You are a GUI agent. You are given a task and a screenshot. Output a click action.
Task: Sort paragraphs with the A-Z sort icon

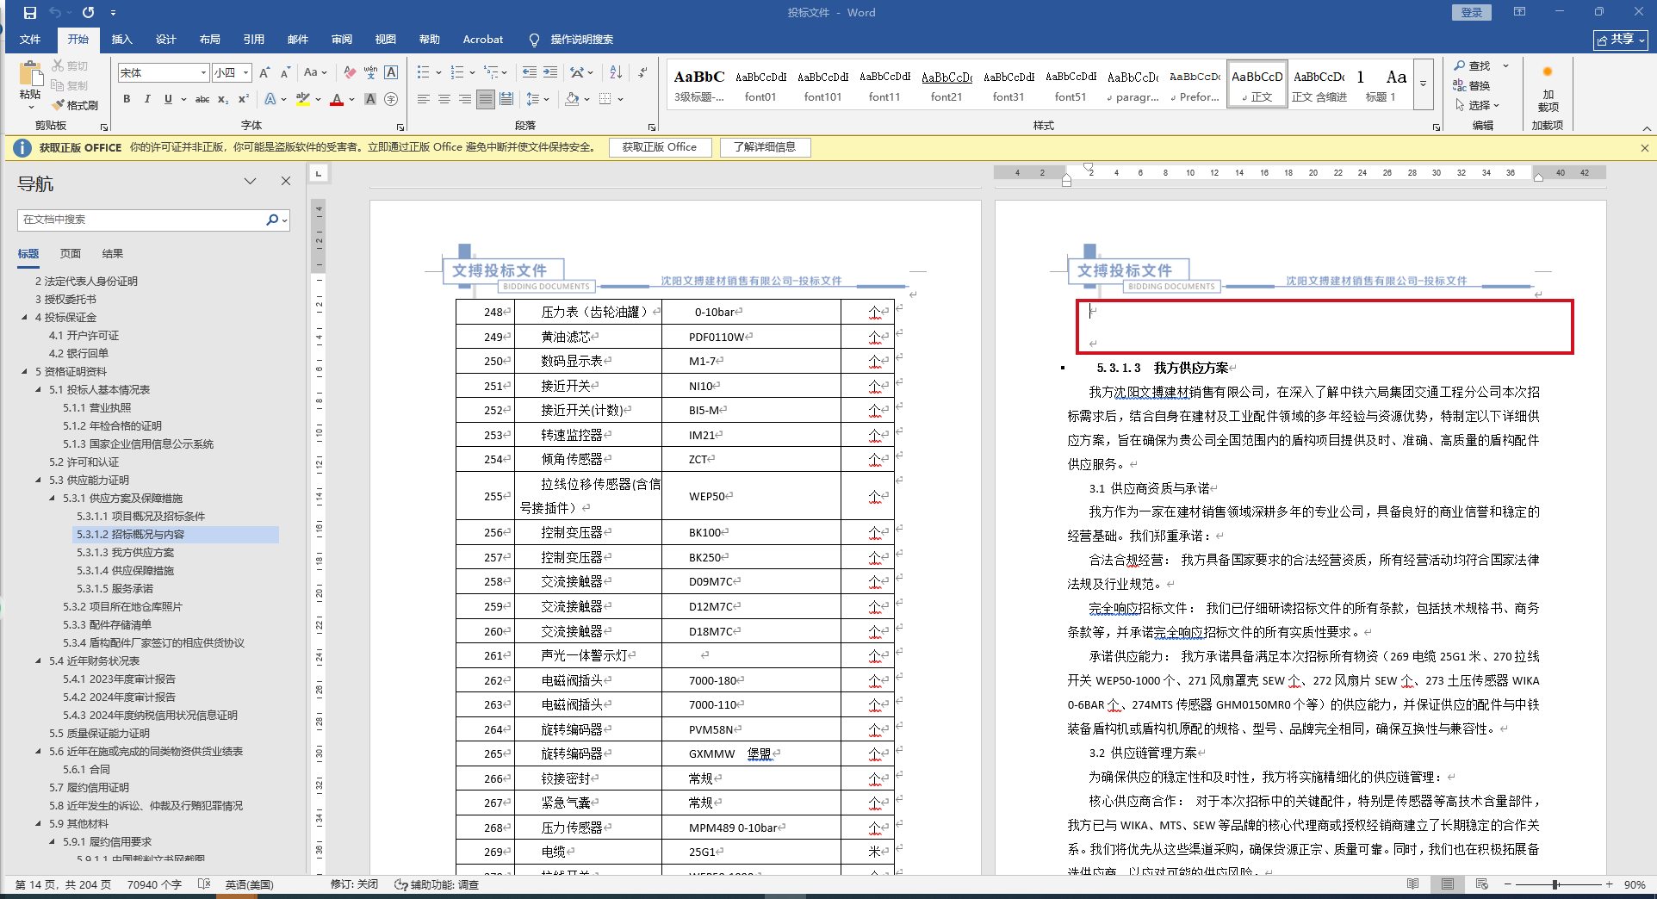click(616, 73)
